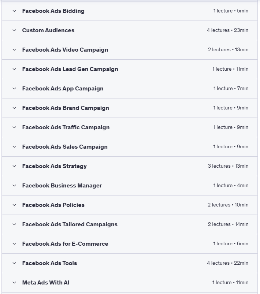Click '3 lectures • 13min' on Ads Strategy row
This screenshot has height=294, width=260.
(228, 166)
